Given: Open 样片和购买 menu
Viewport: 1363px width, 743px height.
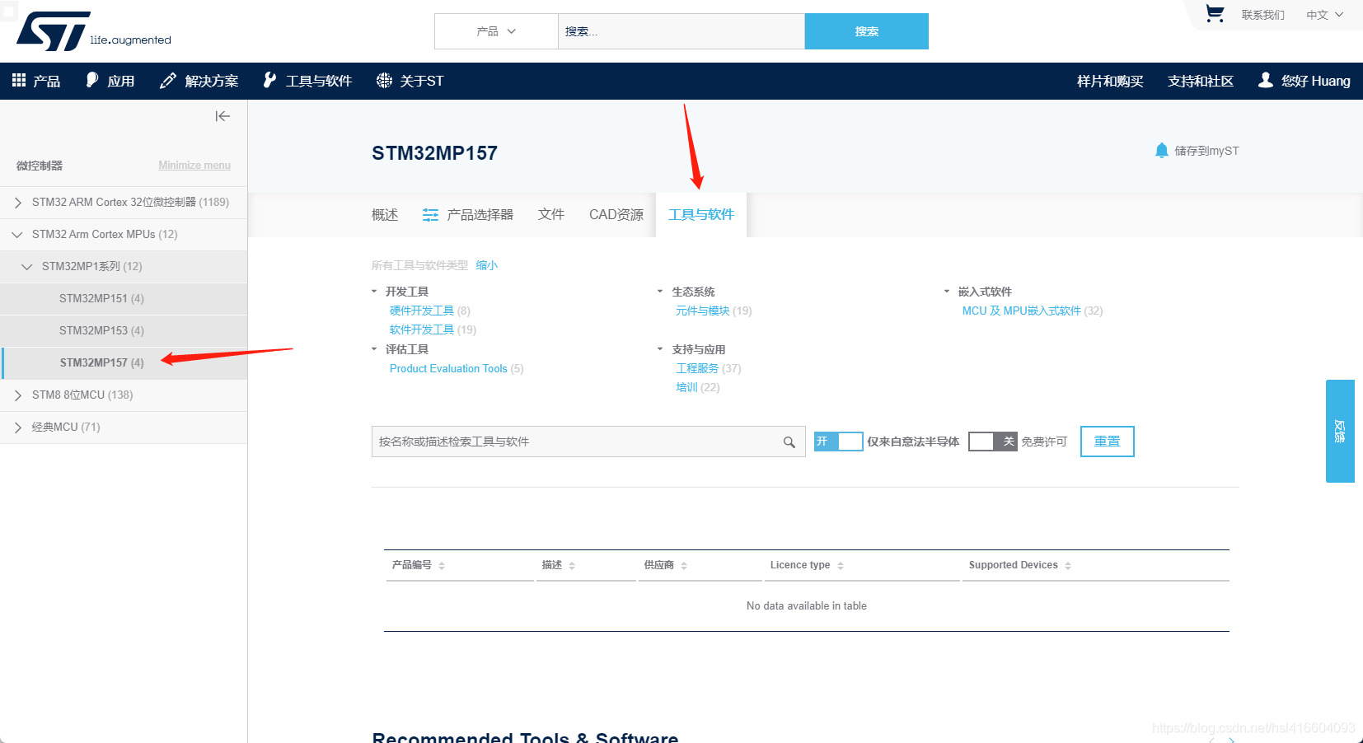Looking at the screenshot, I should pyautogui.click(x=1110, y=81).
